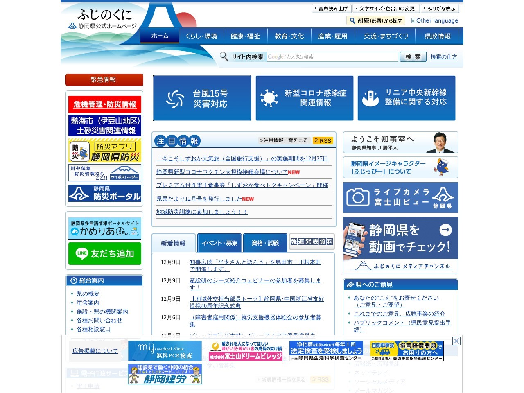The image size is (524, 393).
Task: Click the red 緊急情報 button
Action: pos(104,80)
